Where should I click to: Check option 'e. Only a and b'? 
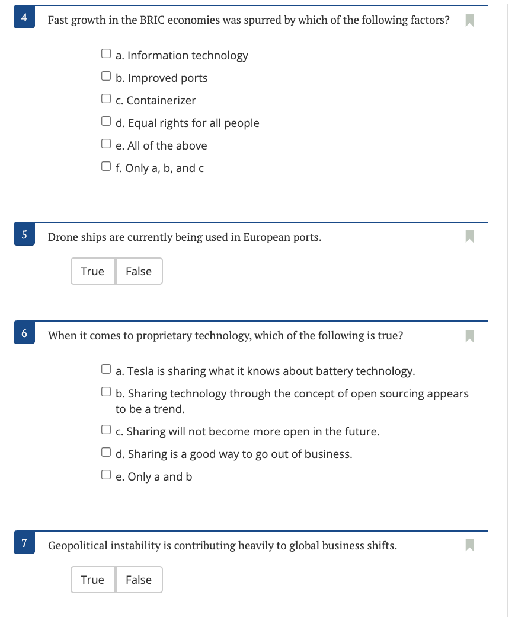point(105,473)
